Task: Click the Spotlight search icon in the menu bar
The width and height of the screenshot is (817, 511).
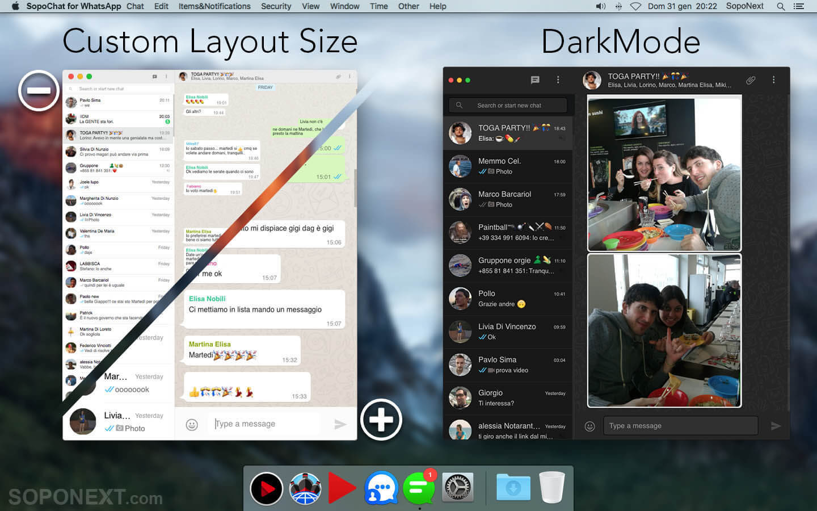Action: tap(781, 6)
